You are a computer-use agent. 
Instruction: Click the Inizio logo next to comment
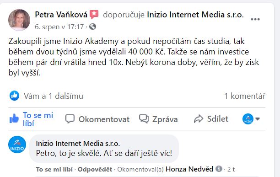[17, 145]
